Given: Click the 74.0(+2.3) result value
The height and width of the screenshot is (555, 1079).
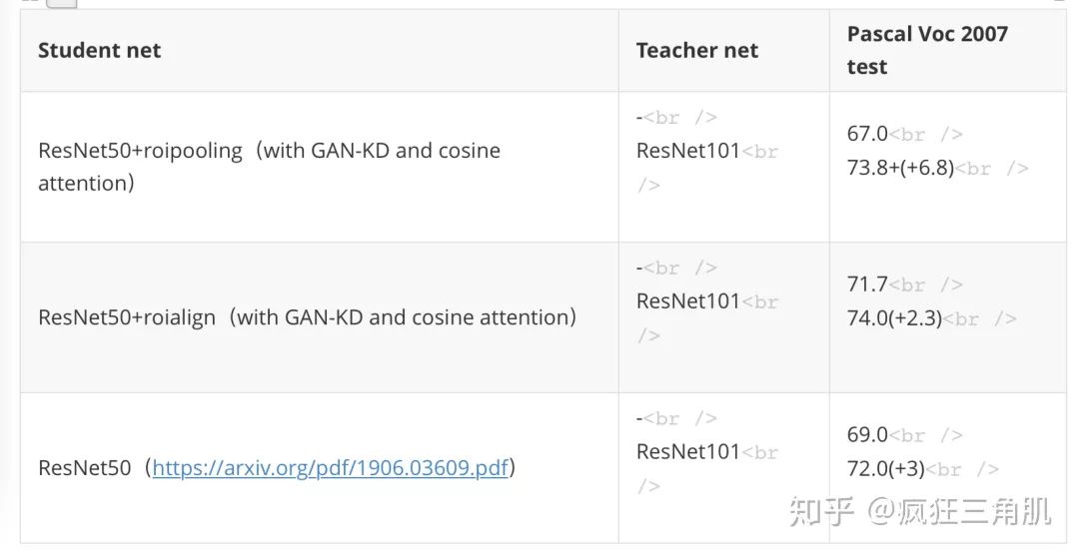Looking at the screenshot, I should pos(894,318).
